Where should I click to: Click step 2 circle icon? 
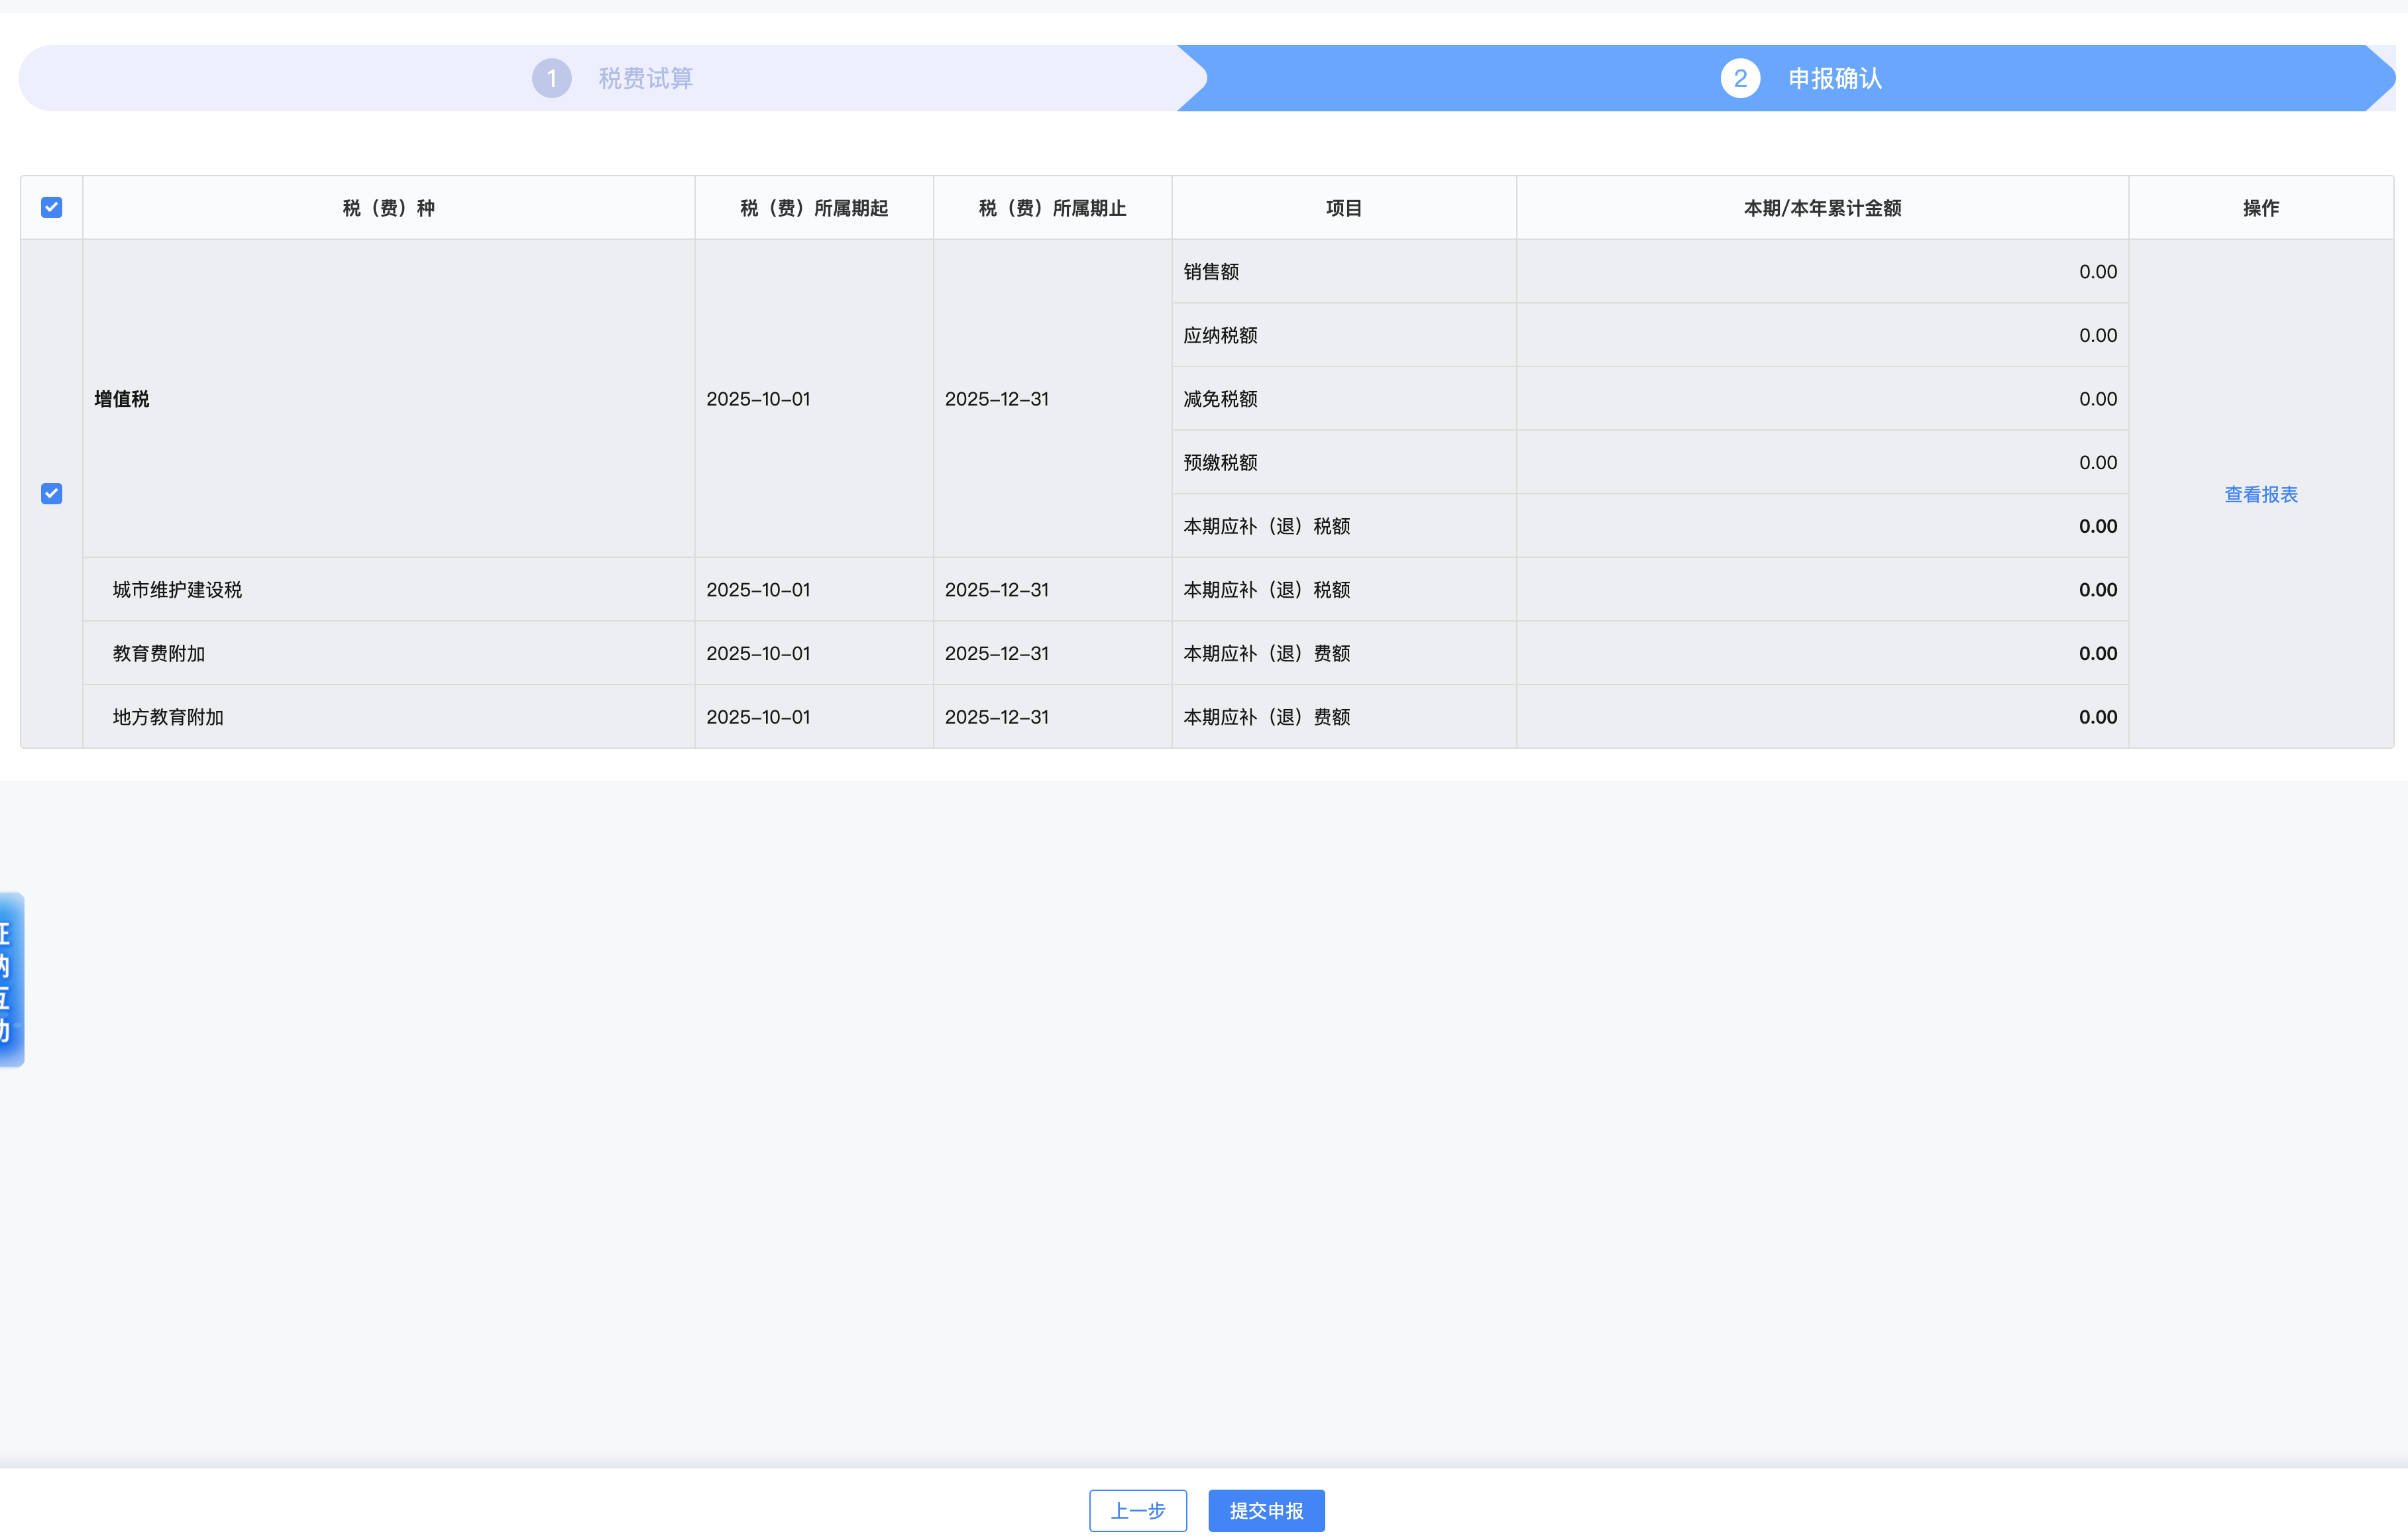point(1740,78)
